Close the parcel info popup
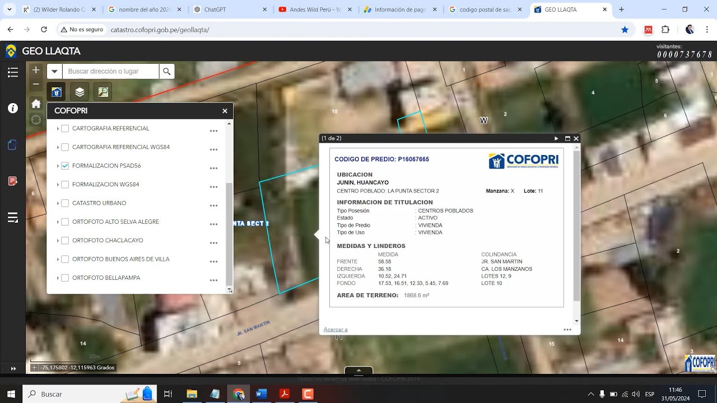Screen dimensions: 717x403 click(x=576, y=138)
